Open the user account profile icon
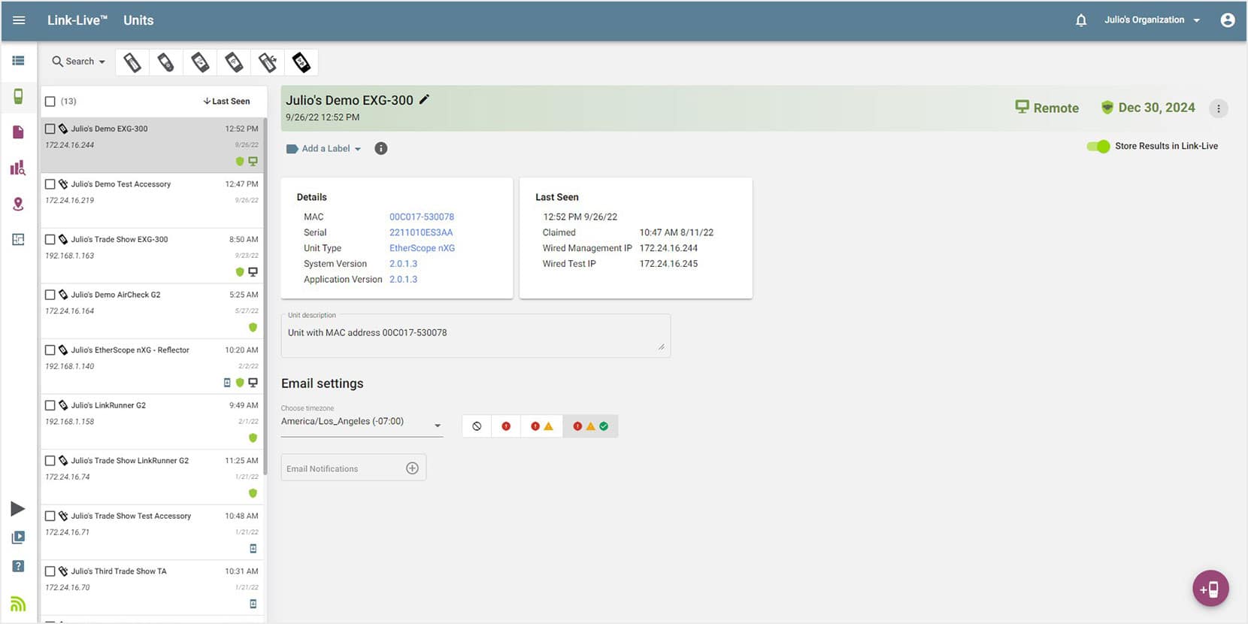The image size is (1248, 624). pyautogui.click(x=1227, y=20)
